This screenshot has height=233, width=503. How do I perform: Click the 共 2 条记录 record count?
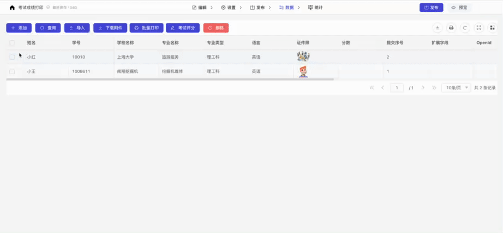[x=484, y=88]
